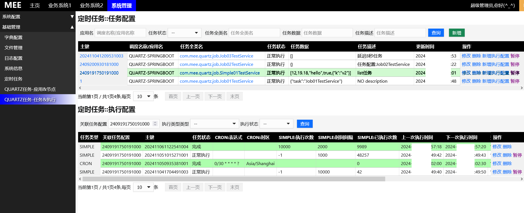
Task: Focus the 任务数据 input field
Action: coord(327,33)
